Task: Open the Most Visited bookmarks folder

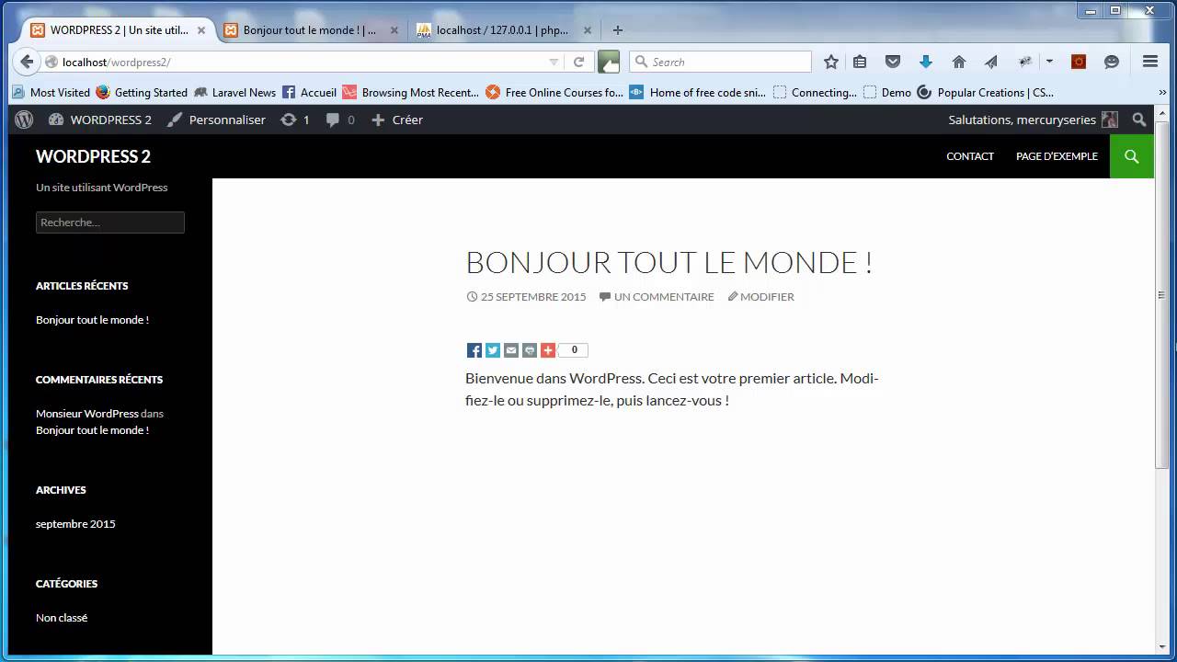Action: pyautogui.click(x=51, y=92)
